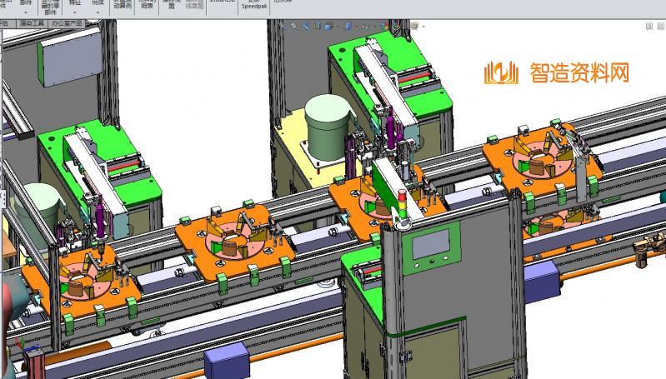Toggle the Instant3D tool
Screen dimensions: 666x379
coord(222,3)
